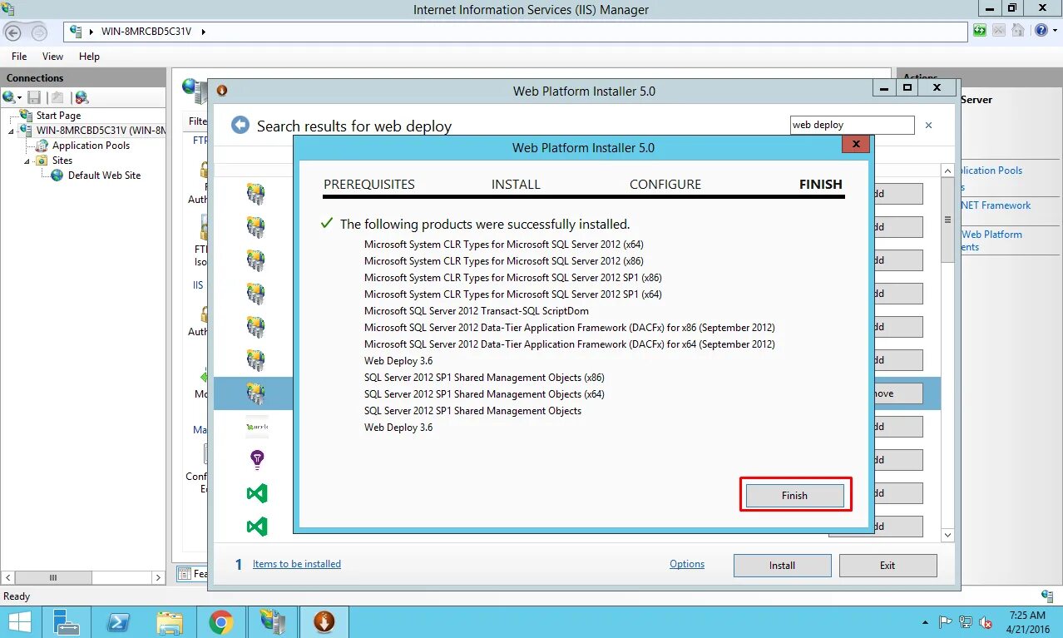
Task: Click the IIS Manager back navigation button
Action: pos(13,32)
